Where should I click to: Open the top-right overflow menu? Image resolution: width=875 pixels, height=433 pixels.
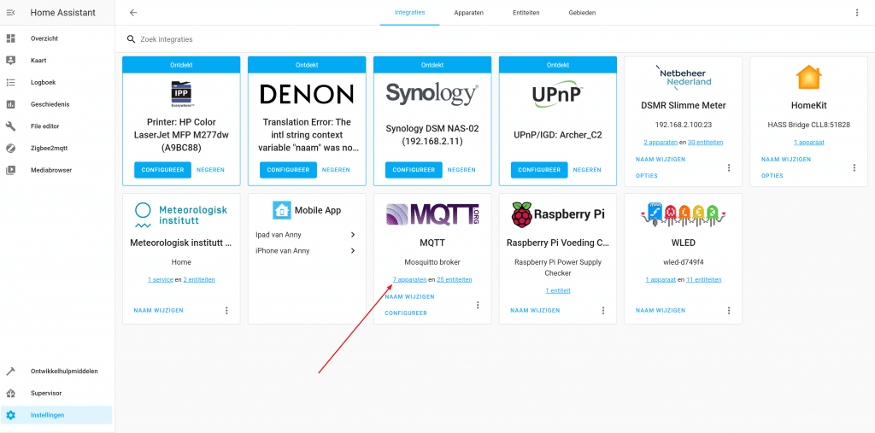tap(857, 13)
